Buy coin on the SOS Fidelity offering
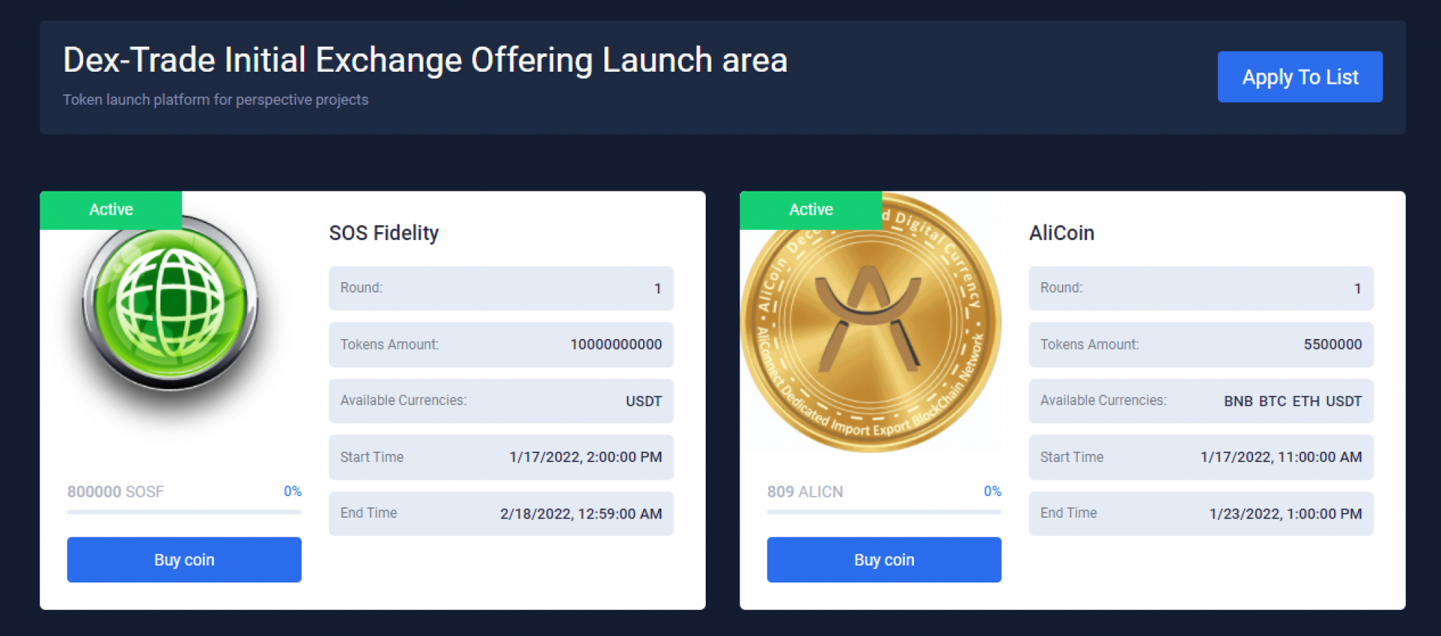This screenshot has width=1441, height=636. pyautogui.click(x=184, y=559)
